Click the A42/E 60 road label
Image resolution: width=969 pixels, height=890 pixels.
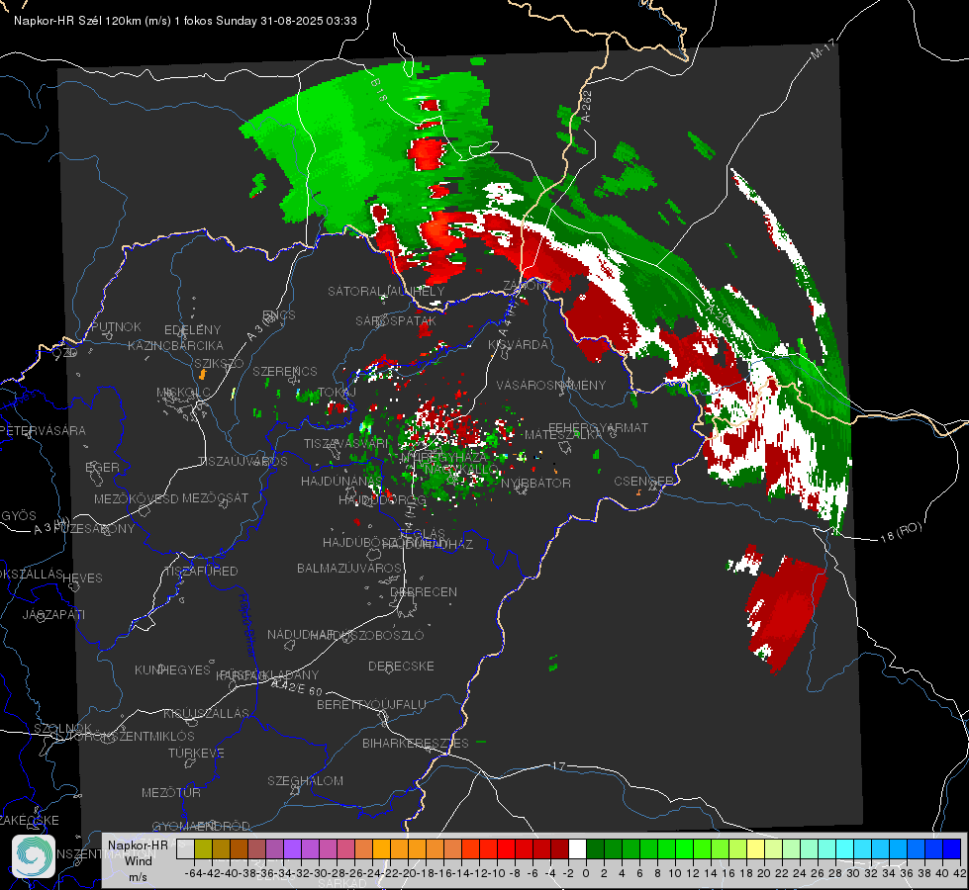[297, 687]
